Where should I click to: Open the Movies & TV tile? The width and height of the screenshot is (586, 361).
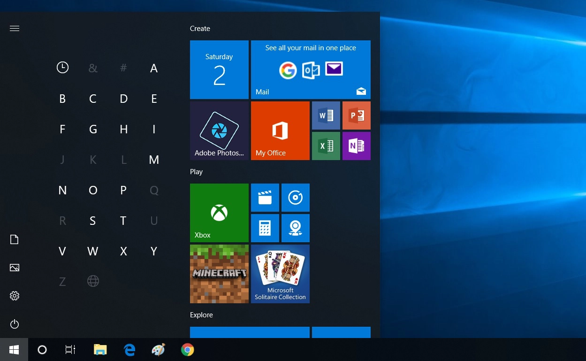[265, 198]
